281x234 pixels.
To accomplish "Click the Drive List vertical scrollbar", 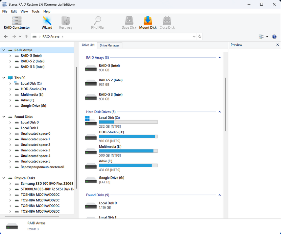I will click(226, 104).
